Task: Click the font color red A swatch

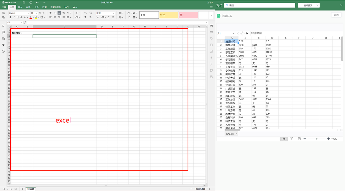Action: 30,17
